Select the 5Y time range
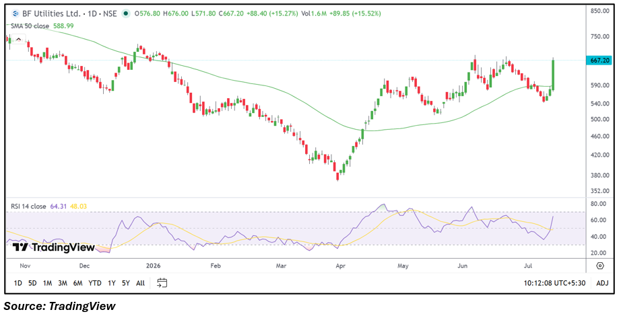Image resolution: width=619 pixels, height=314 pixels. pyautogui.click(x=125, y=283)
